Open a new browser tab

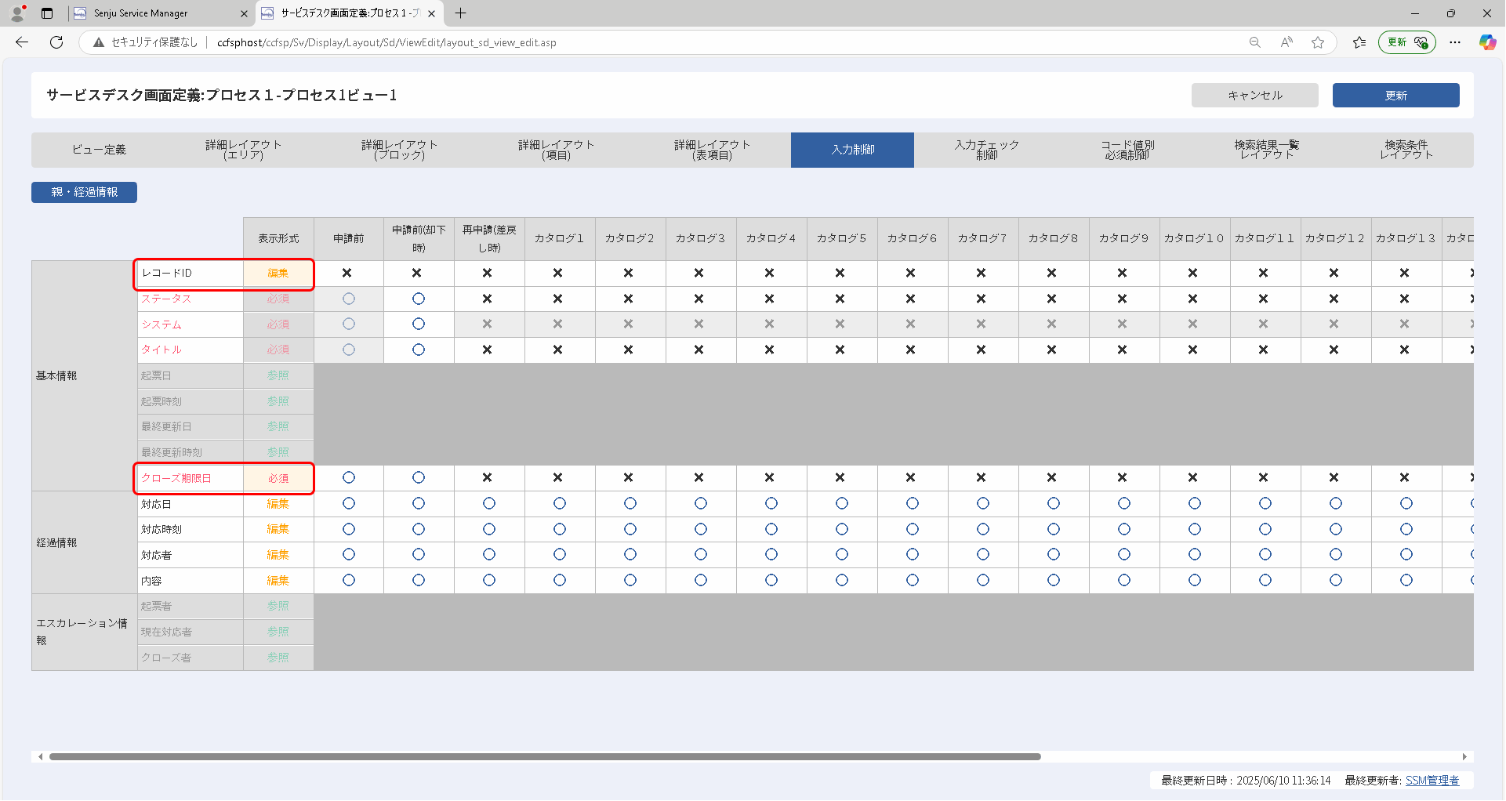click(460, 13)
